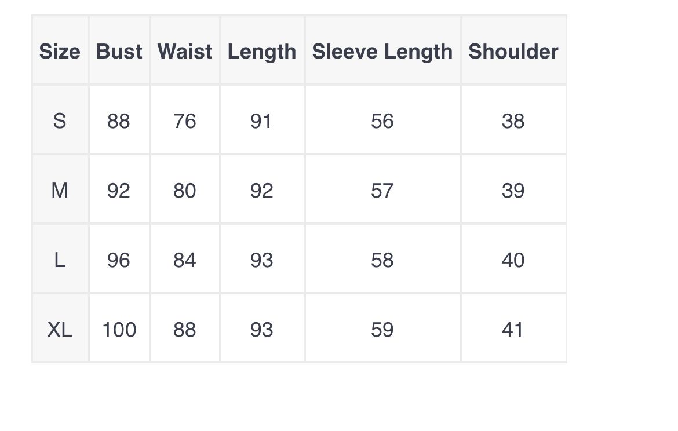Image resolution: width=678 pixels, height=431 pixels.
Task: Click the length value 91 for S
Action: [x=261, y=121]
